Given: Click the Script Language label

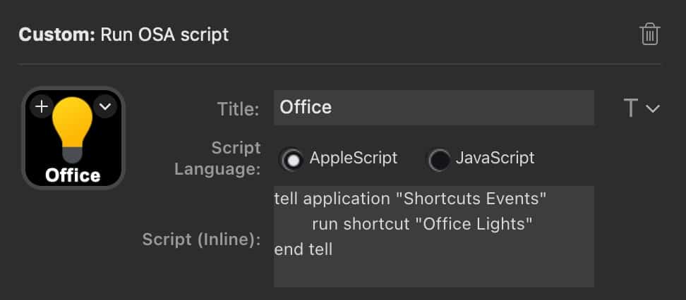Looking at the screenshot, I should pos(217,158).
